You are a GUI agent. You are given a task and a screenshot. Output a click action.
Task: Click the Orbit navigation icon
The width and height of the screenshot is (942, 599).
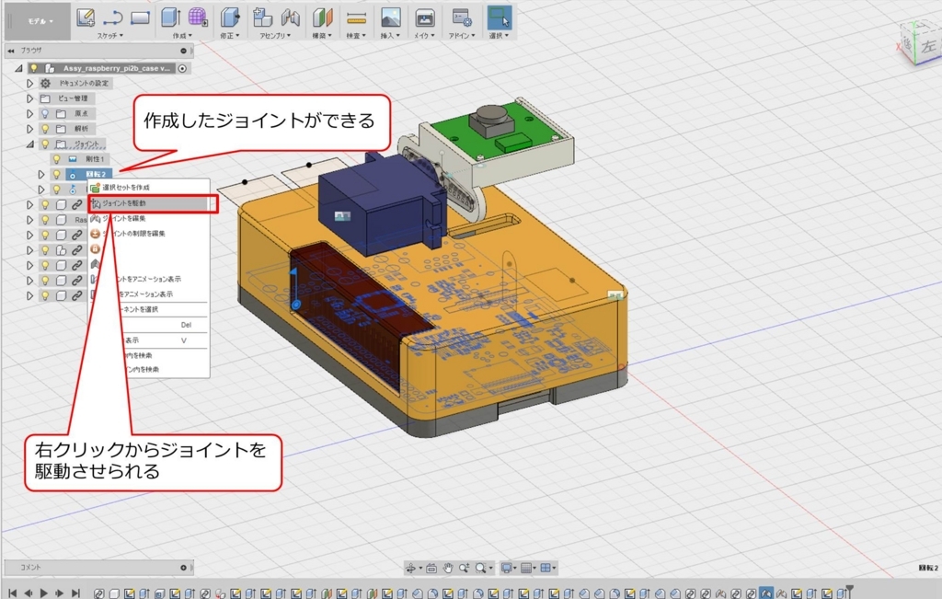coord(411,568)
